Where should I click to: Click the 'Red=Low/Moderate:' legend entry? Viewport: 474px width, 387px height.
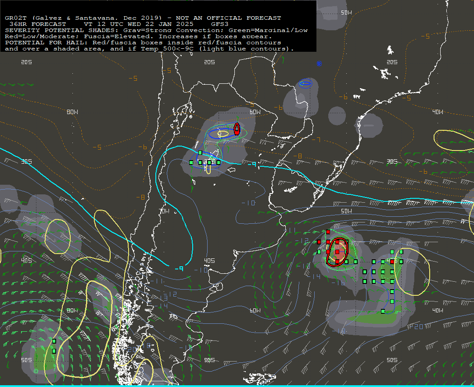coord(42,36)
